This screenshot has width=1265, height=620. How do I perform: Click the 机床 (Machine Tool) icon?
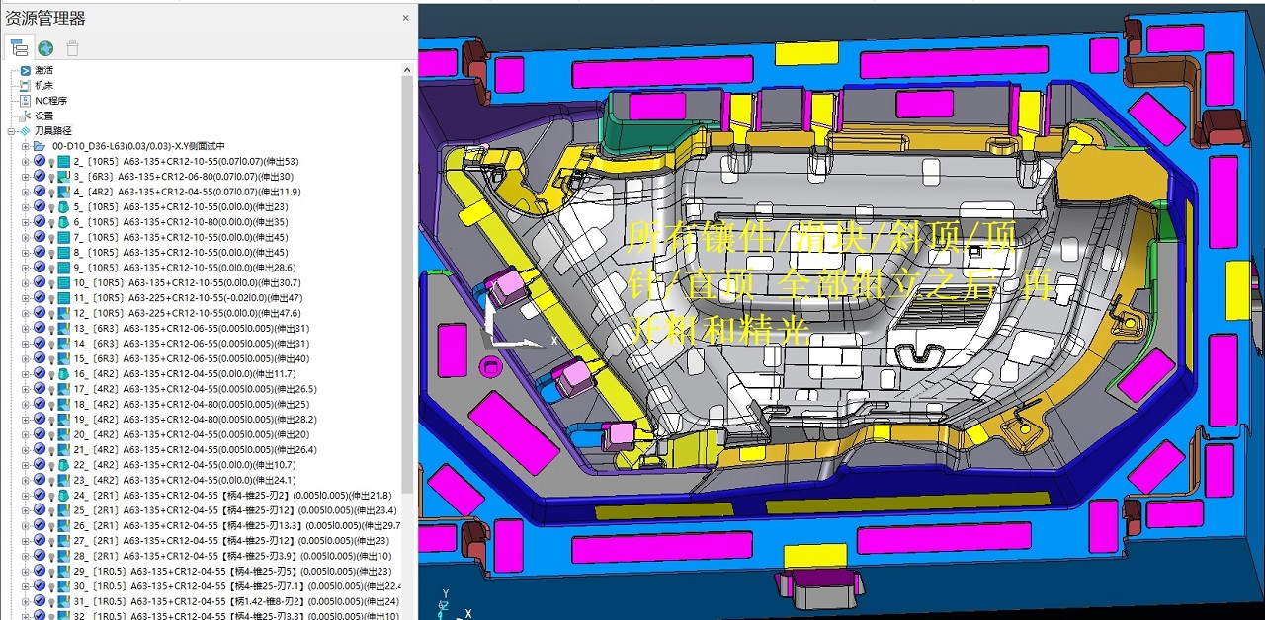point(26,86)
